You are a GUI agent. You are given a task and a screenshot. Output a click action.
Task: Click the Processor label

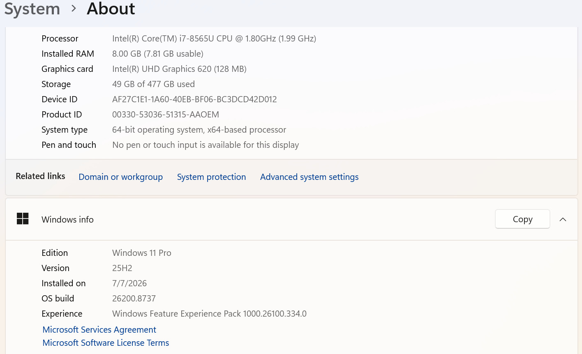60,39
